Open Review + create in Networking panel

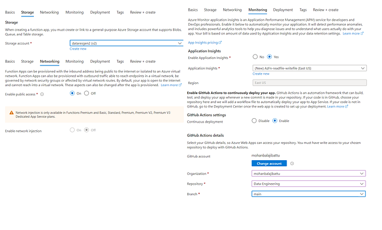143,62
